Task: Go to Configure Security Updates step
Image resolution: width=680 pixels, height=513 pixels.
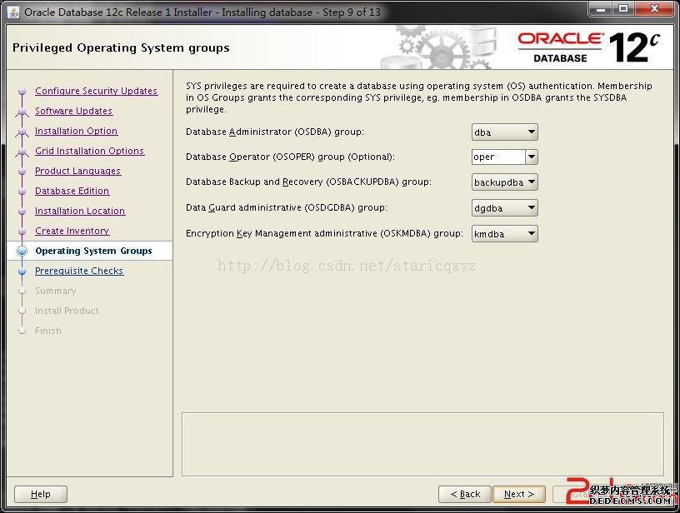Action: click(96, 91)
